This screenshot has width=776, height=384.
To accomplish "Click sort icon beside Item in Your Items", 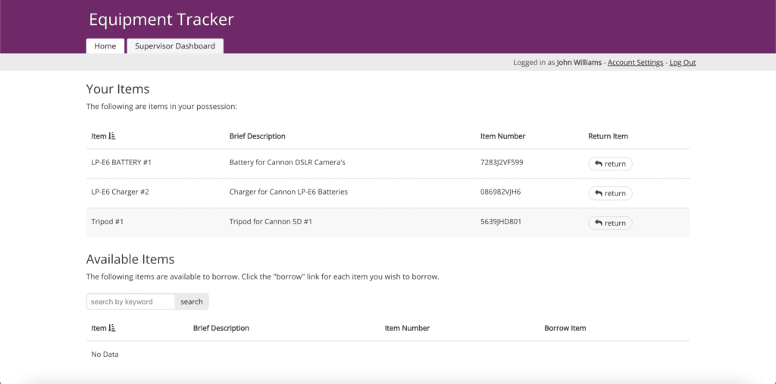I will pyautogui.click(x=112, y=136).
